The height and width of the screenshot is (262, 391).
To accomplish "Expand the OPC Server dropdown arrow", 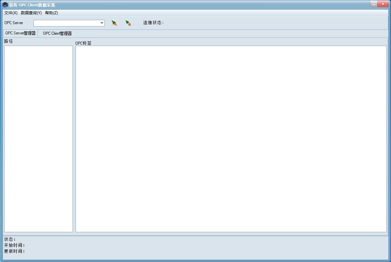I will [x=102, y=23].
